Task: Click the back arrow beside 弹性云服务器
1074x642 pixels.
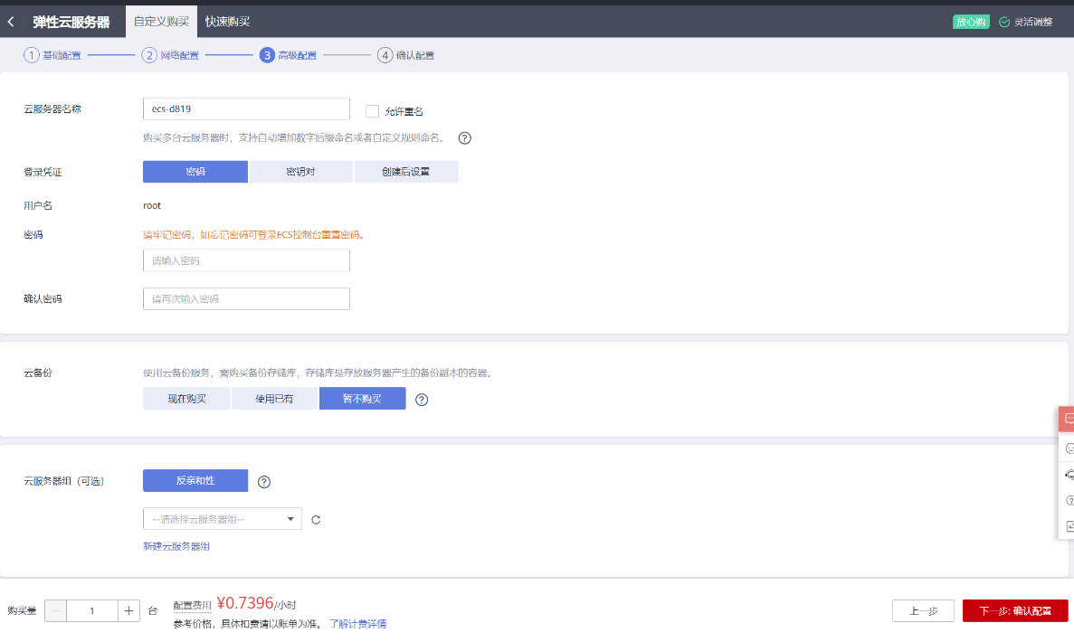Action: pos(12,20)
